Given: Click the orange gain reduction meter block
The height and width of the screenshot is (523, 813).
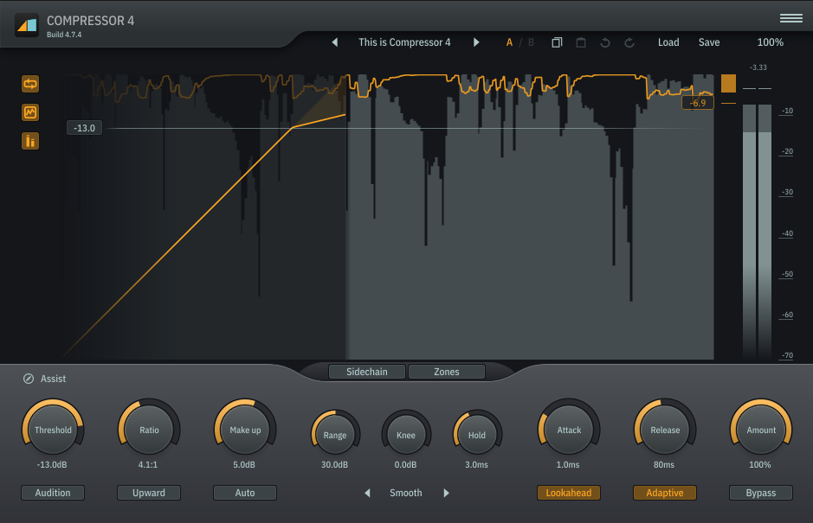Looking at the screenshot, I should click(728, 83).
